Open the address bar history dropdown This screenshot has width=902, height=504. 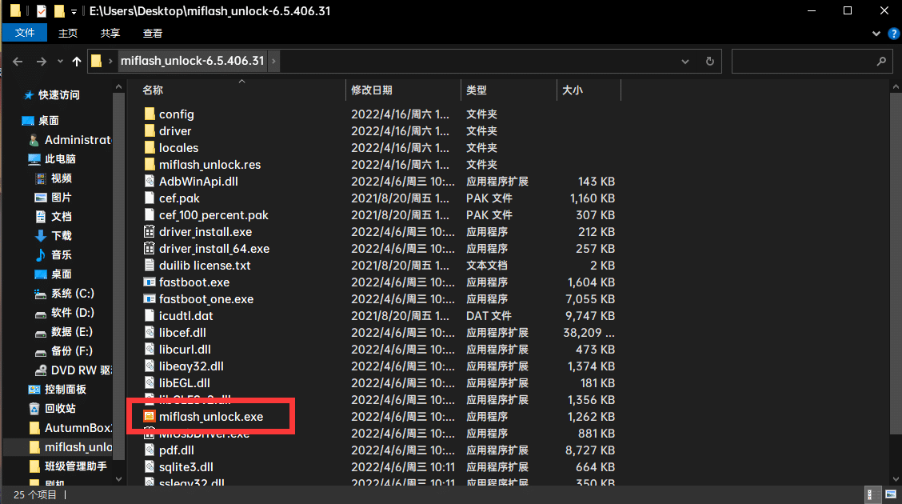click(x=684, y=61)
